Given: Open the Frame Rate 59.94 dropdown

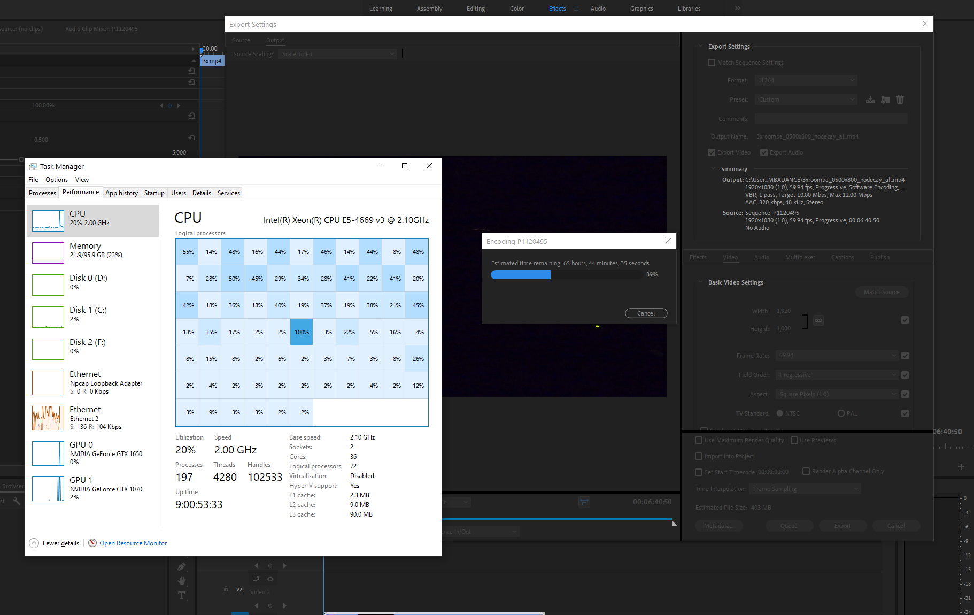Looking at the screenshot, I should pos(837,356).
